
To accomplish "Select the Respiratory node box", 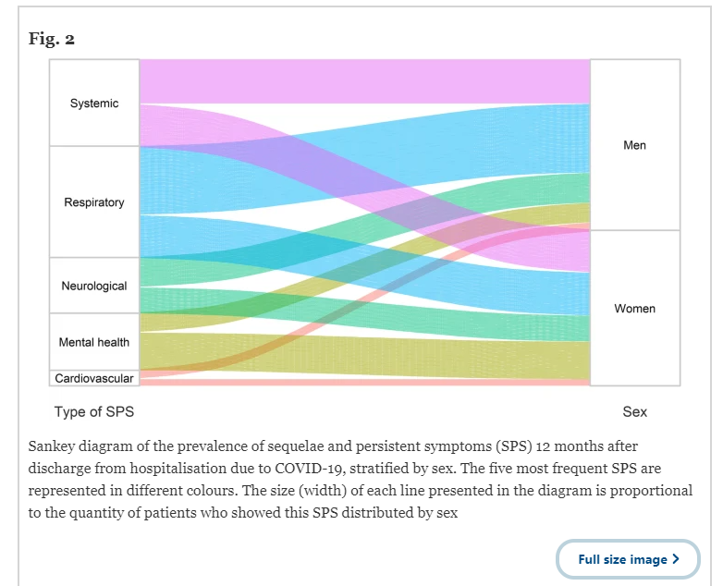I will tap(94, 201).
